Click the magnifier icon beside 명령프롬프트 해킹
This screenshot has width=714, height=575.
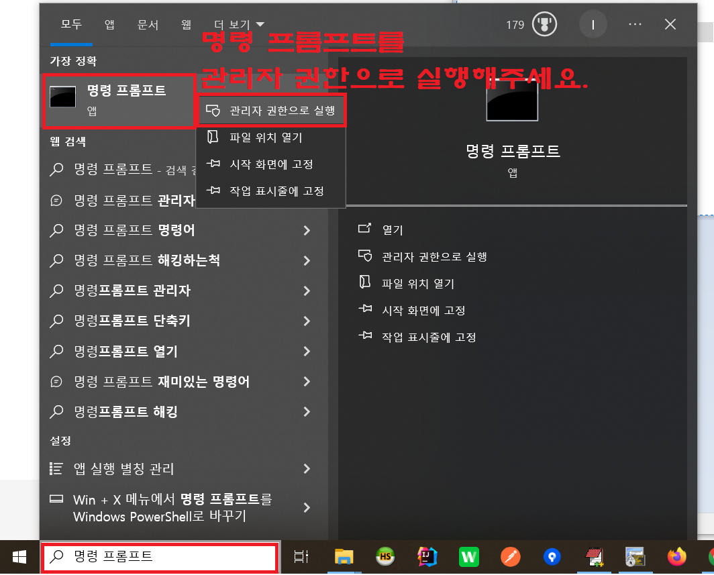click(56, 411)
